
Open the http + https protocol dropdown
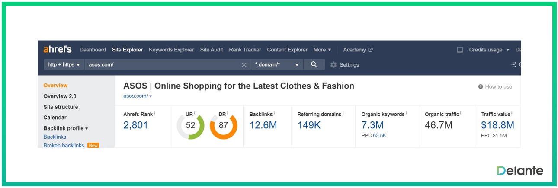(x=64, y=64)
